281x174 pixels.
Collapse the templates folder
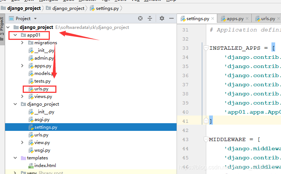tap(15, 158)
